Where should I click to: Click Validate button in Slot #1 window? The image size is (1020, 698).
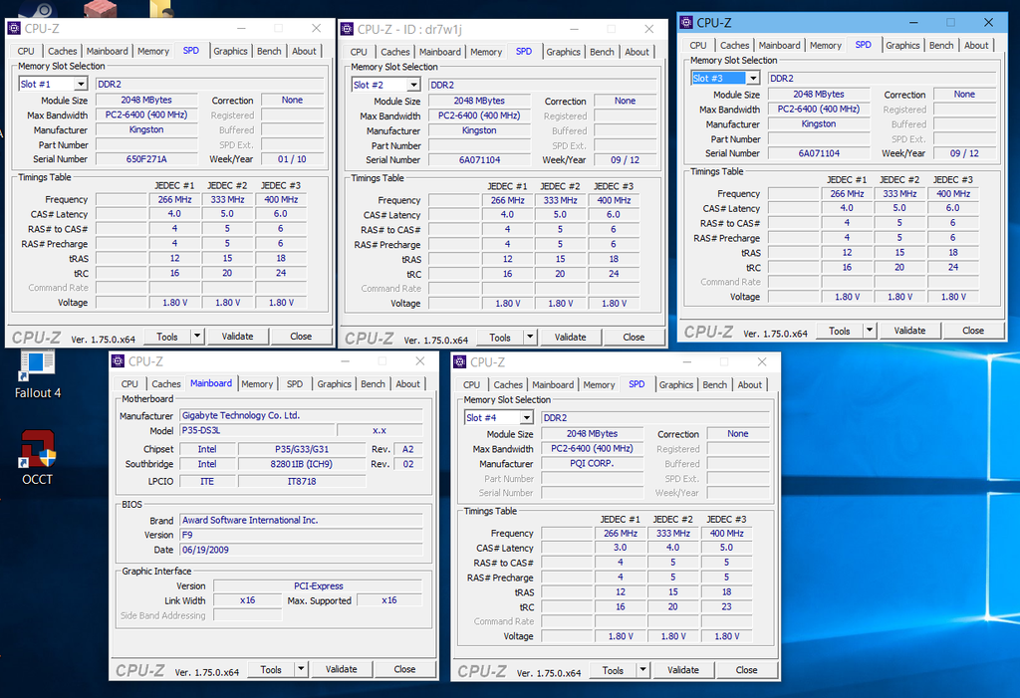coord(237,337)
